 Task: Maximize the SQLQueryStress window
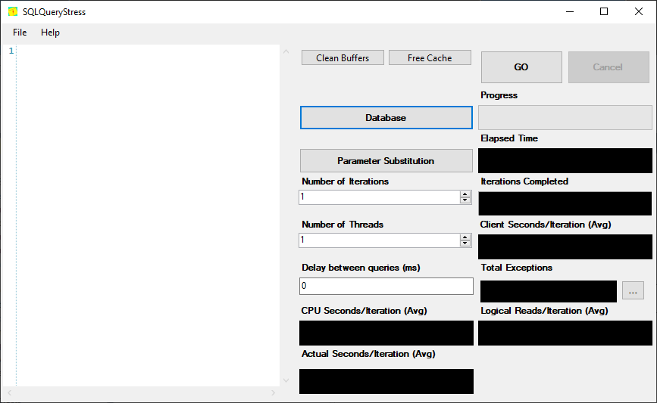pos(604,11)
